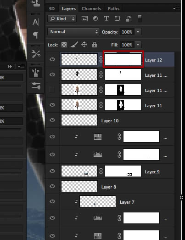
Task: Filter for adjustment layers icon
Action: (95, 19)
